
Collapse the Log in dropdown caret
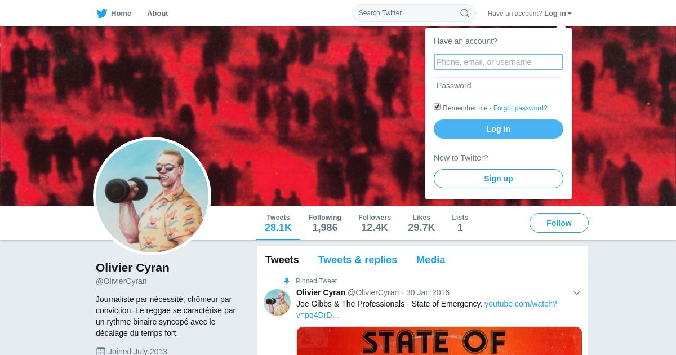[x=570, y=14]
